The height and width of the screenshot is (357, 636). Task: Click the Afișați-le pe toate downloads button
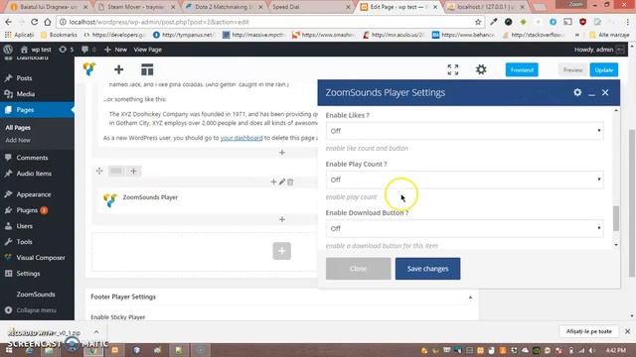coord(589,331)
